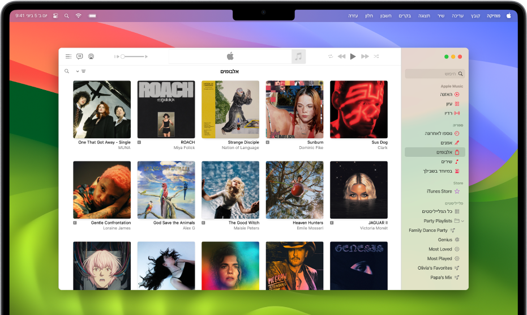Image resolution: width=527 pixels, height=315 pixels.
Task: Open כל הפלייליסטים all playlists item
Action: point(440,212)
